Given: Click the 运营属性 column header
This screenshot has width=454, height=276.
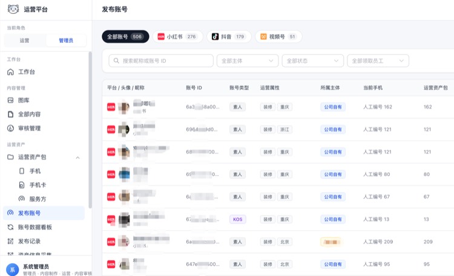Looking at the screenshot, I should pos(270,88).
